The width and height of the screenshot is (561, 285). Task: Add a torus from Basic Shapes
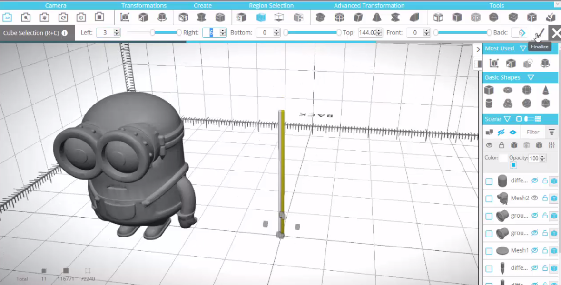508,90
